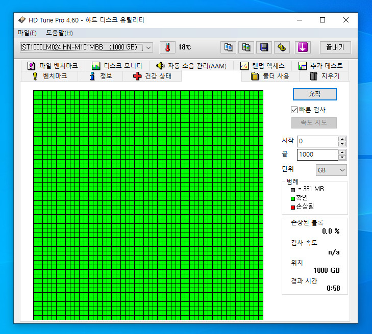This screenshot has height=334, width=372.
Task: Click the red 손상됨 legend swatch
Action: [x=293, y=208]
